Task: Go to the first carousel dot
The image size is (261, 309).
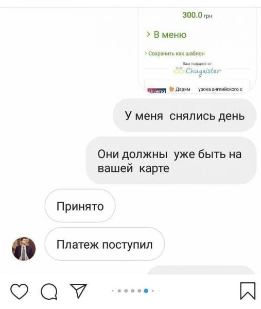Action: 113,290
